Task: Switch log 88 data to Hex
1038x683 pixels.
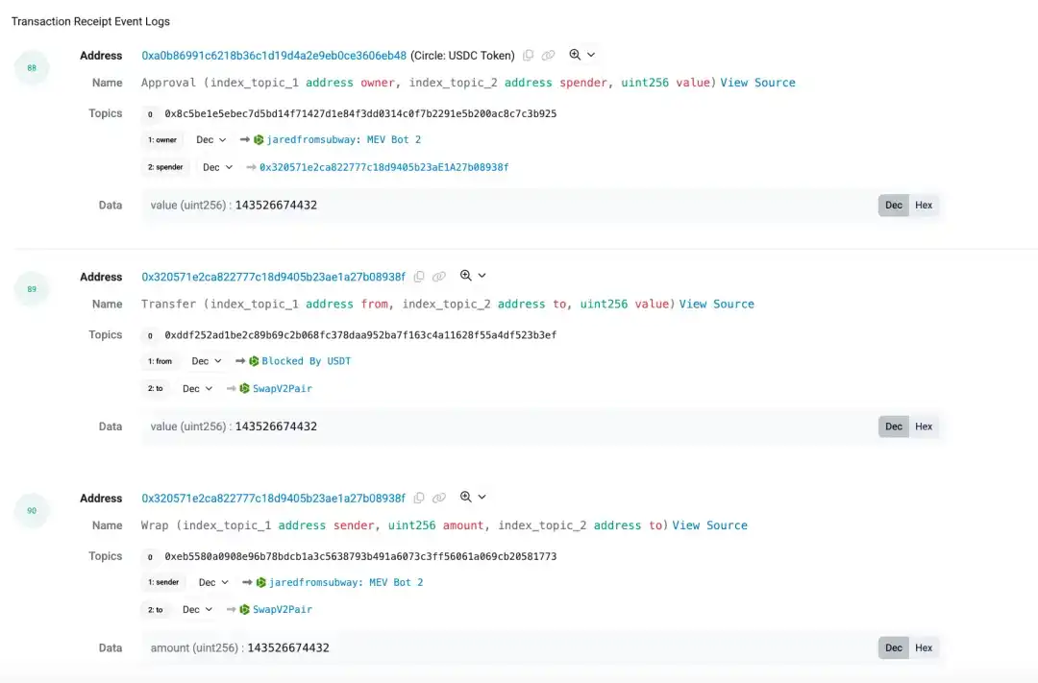Action: point(924,206)
